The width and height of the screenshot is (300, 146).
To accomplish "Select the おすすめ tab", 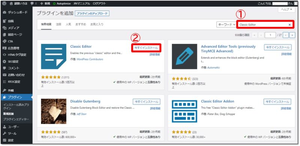I will click(x=81, y=24).
